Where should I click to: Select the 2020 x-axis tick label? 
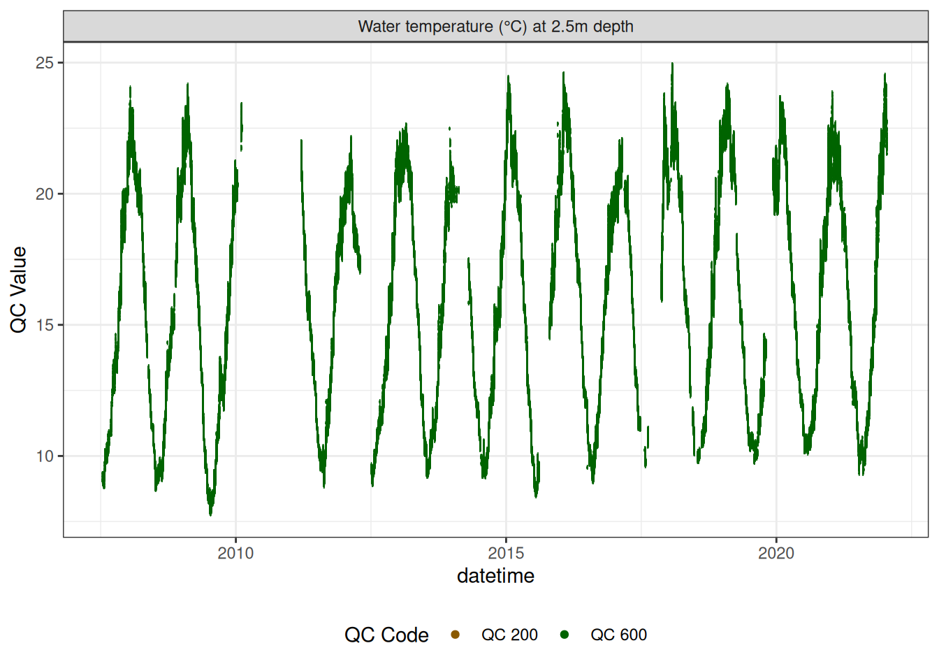776,554
